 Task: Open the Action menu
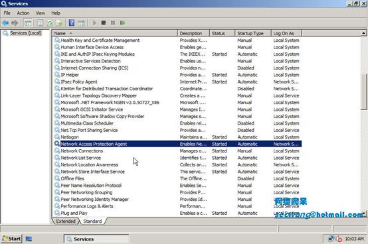tap(23, 13)
